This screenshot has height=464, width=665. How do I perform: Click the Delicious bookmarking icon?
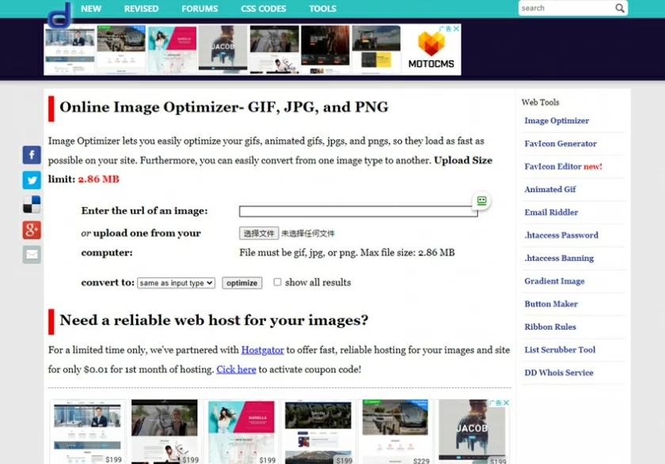(31, 204)
